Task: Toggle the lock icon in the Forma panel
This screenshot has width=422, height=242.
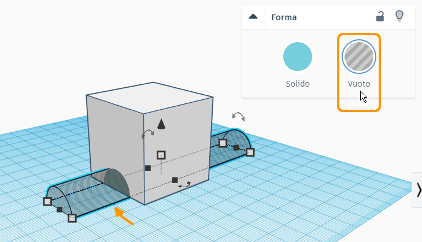Action: click(x=380, y=16)
